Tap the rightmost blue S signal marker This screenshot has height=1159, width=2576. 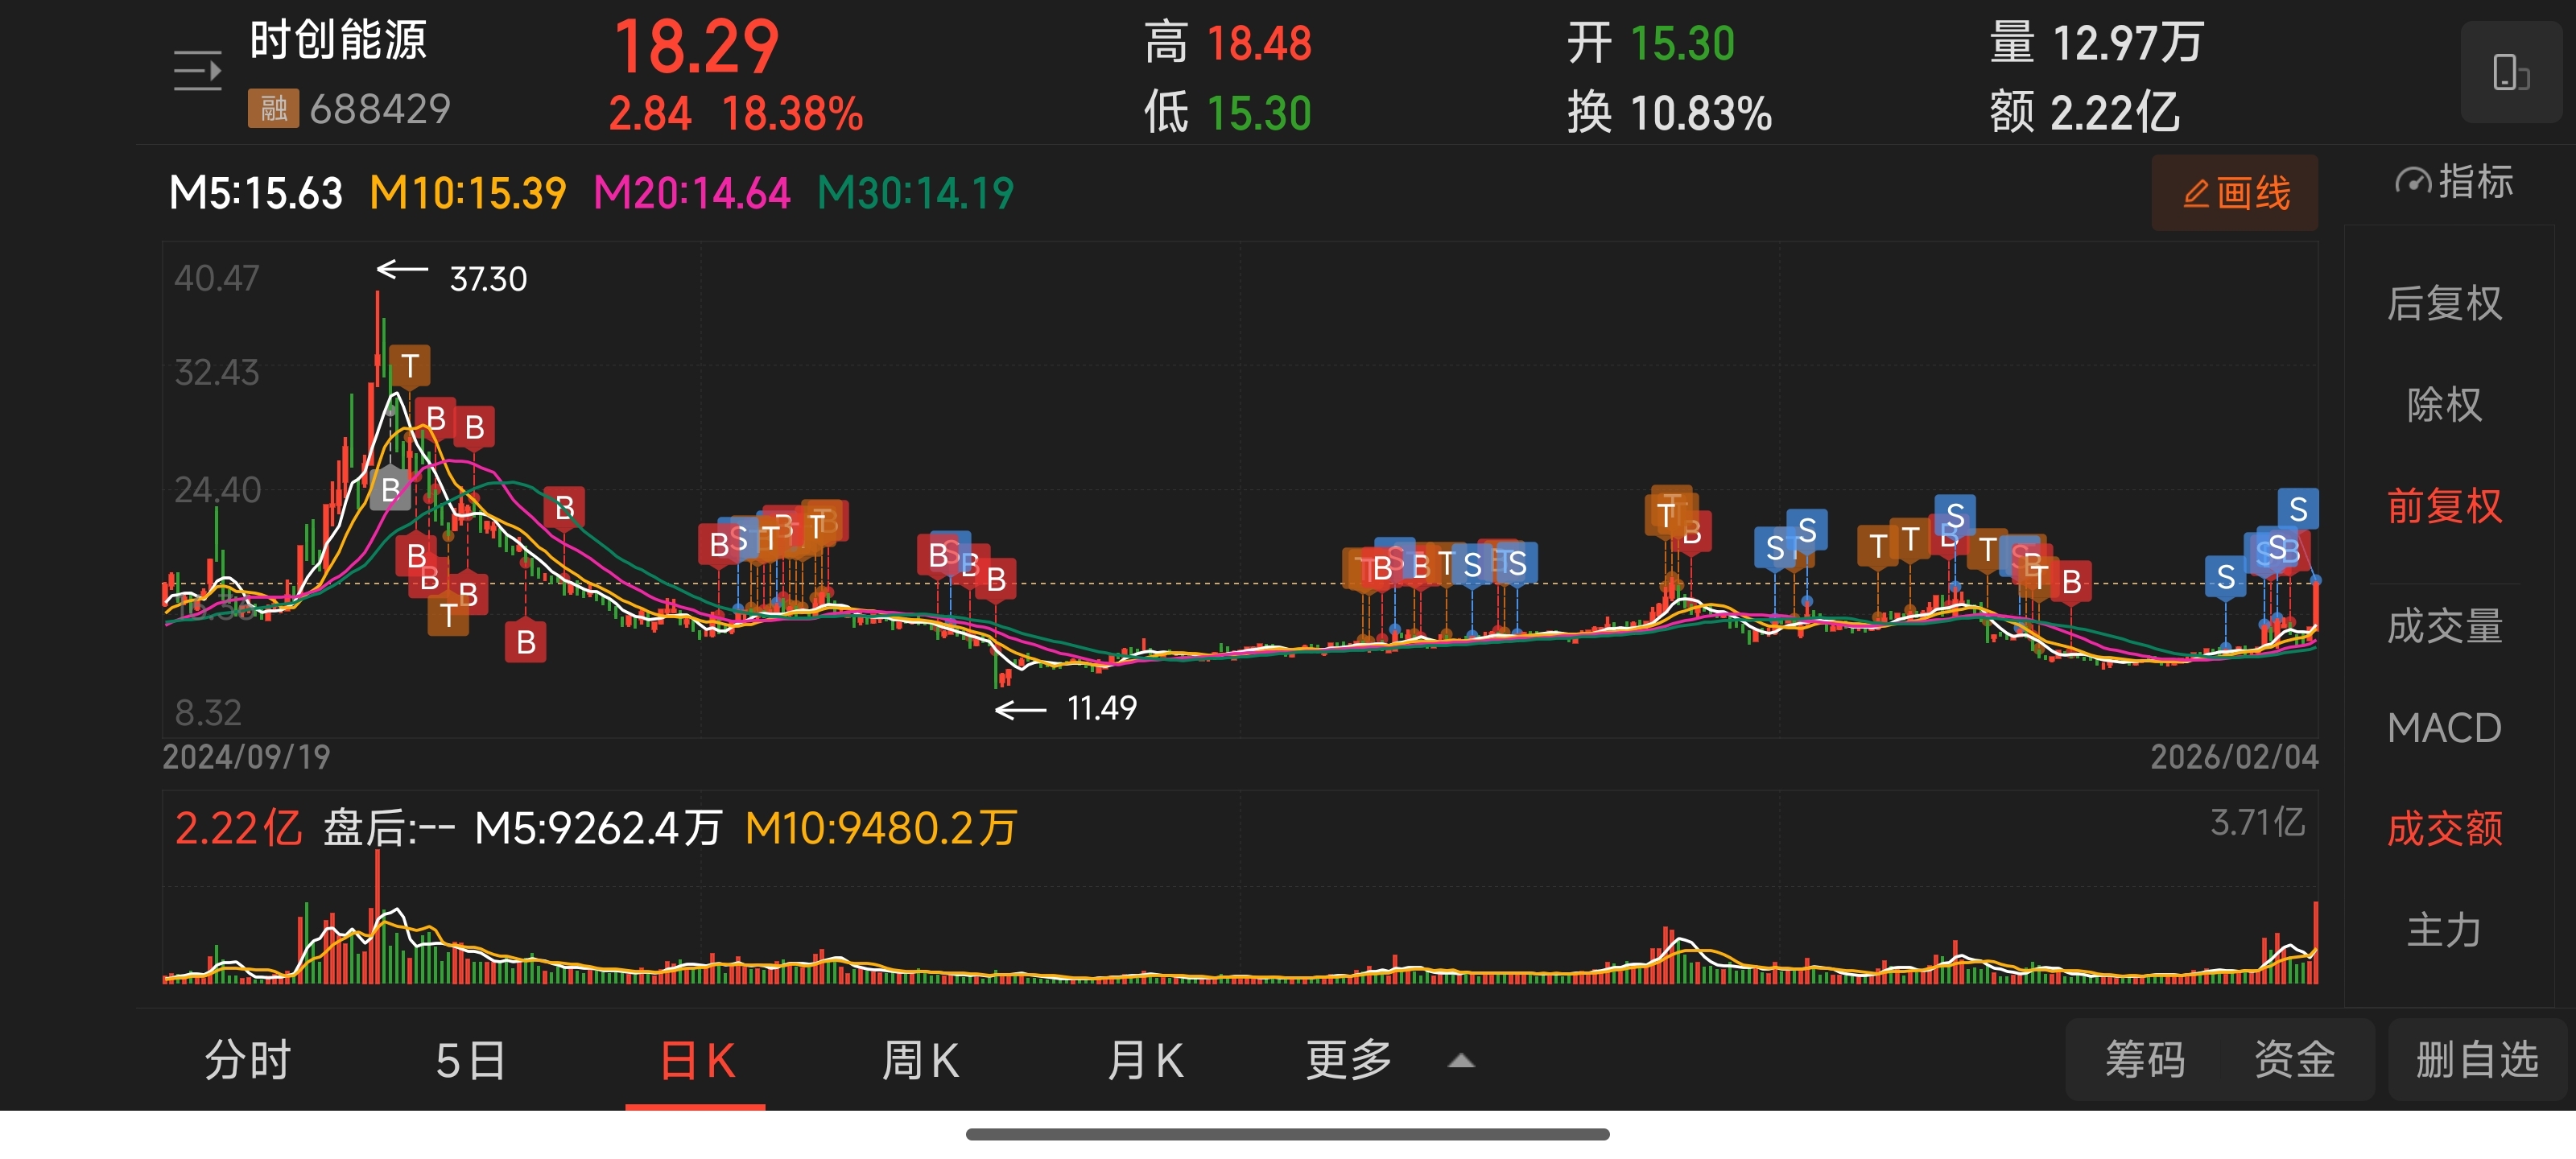[x=2298, y=509]
